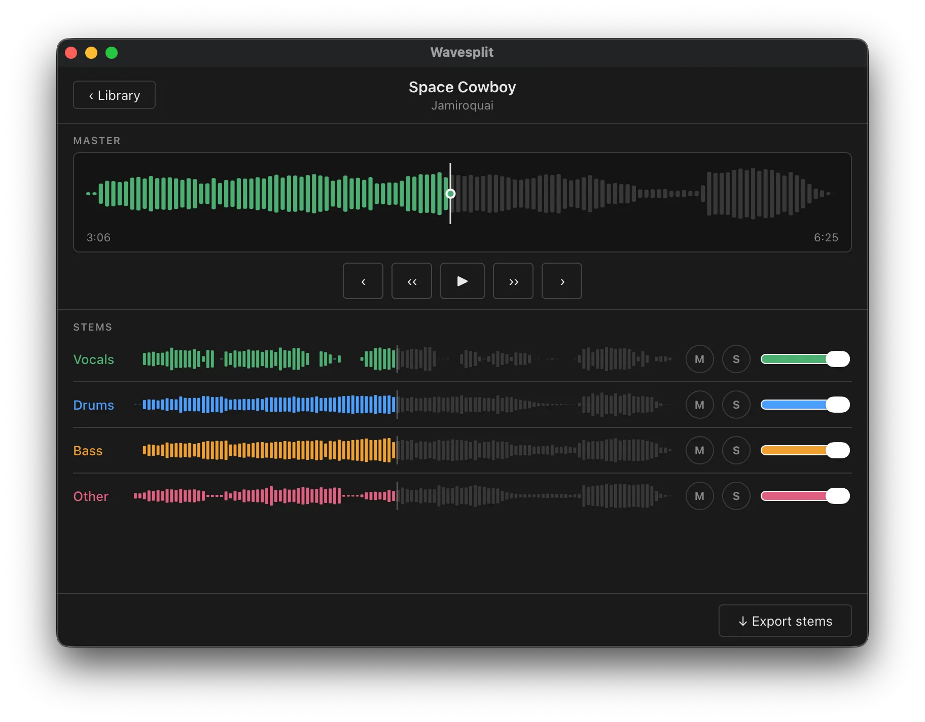Go to previous track
This screenshot has width=925, height=722.
363,281
